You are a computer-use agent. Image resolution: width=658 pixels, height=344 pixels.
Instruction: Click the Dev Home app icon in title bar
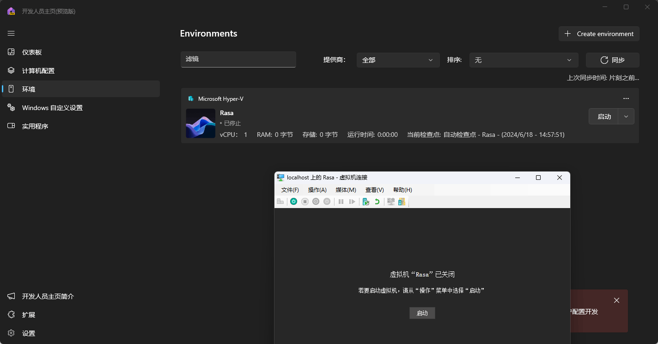coord(11,11)
